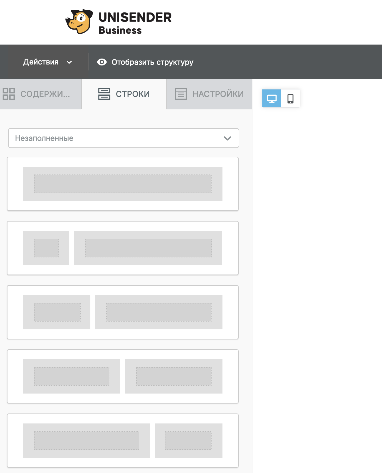Screen dimensions: 382x473
Task: Click chevron arrow in Незаполненные selector
Action: pos(227,138)
